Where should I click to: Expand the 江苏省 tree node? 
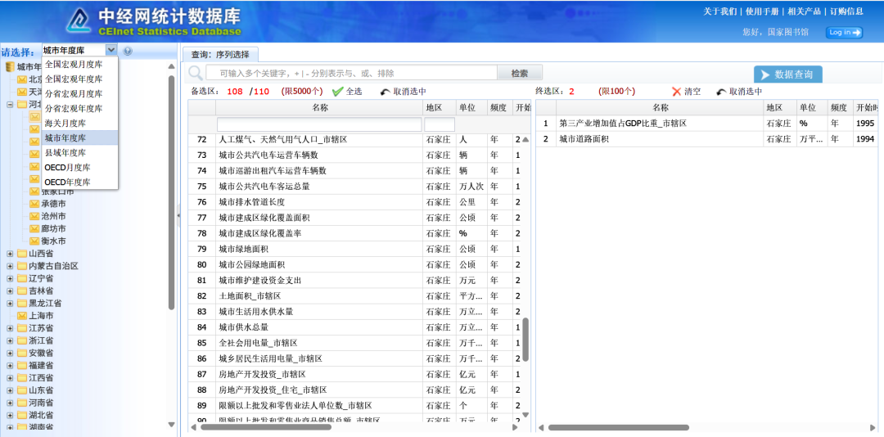(10, 328)
